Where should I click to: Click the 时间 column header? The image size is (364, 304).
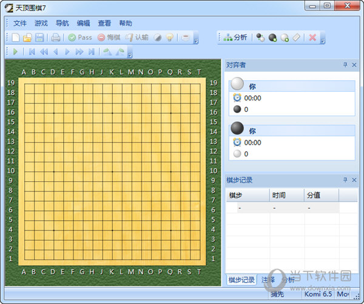279,195
